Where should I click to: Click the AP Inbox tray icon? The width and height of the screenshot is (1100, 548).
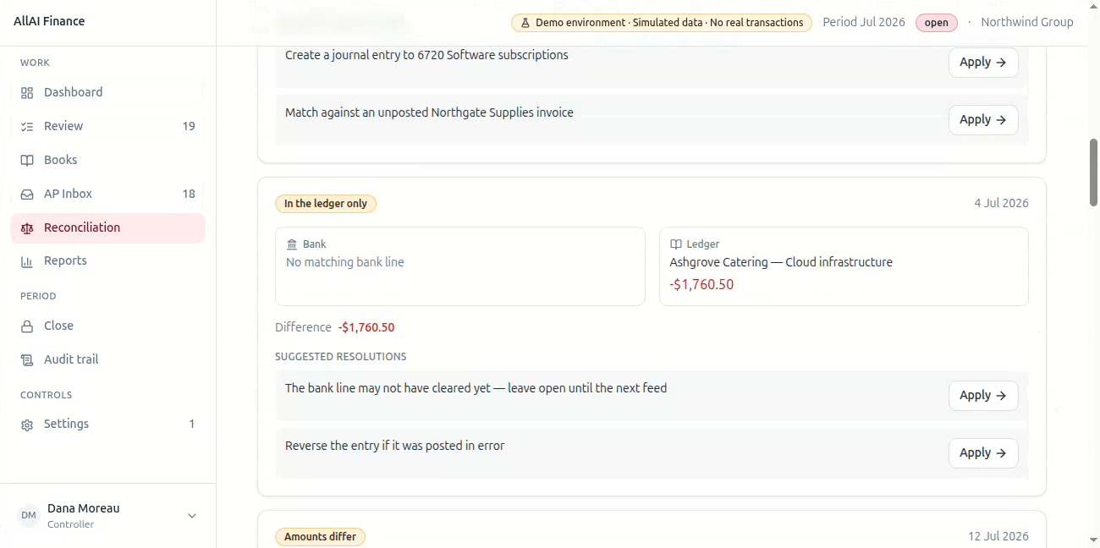coord(27,195)
